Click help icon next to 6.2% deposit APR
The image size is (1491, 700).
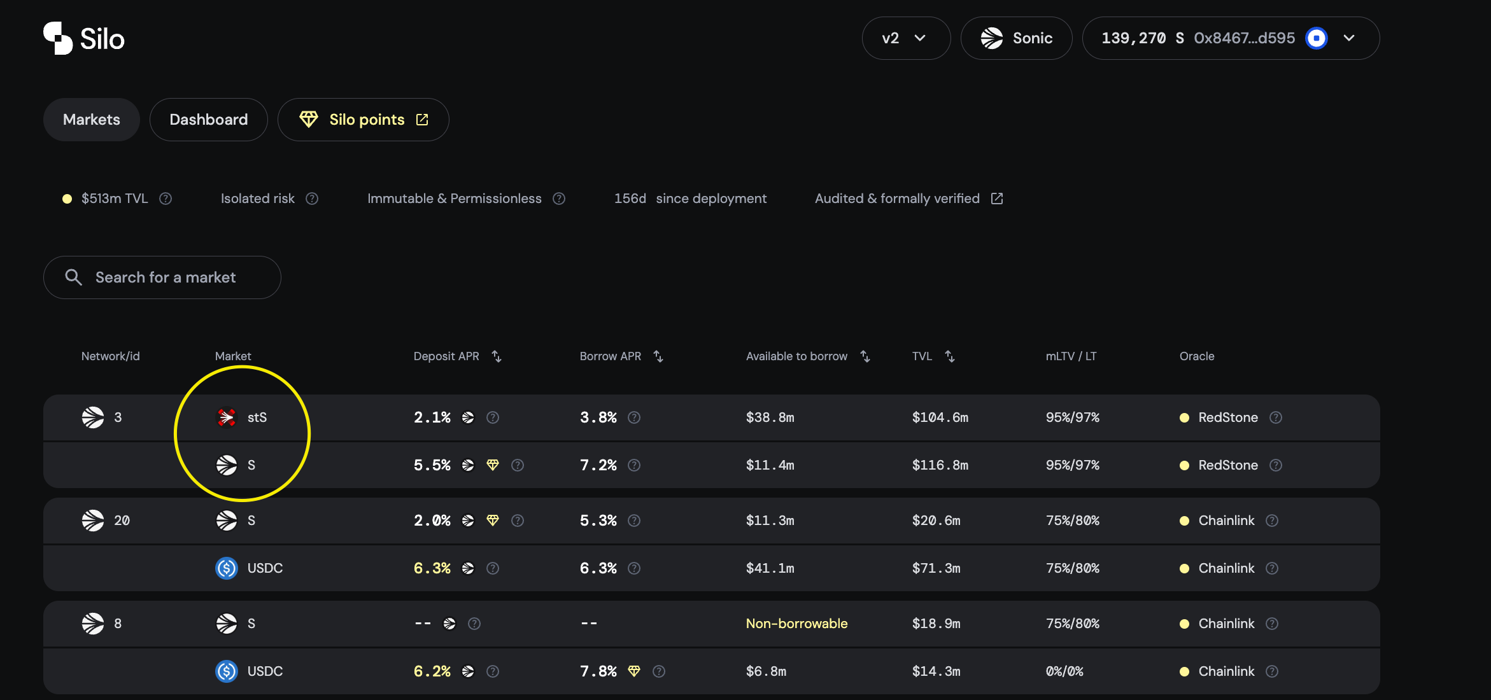click(x=493, y=671)
